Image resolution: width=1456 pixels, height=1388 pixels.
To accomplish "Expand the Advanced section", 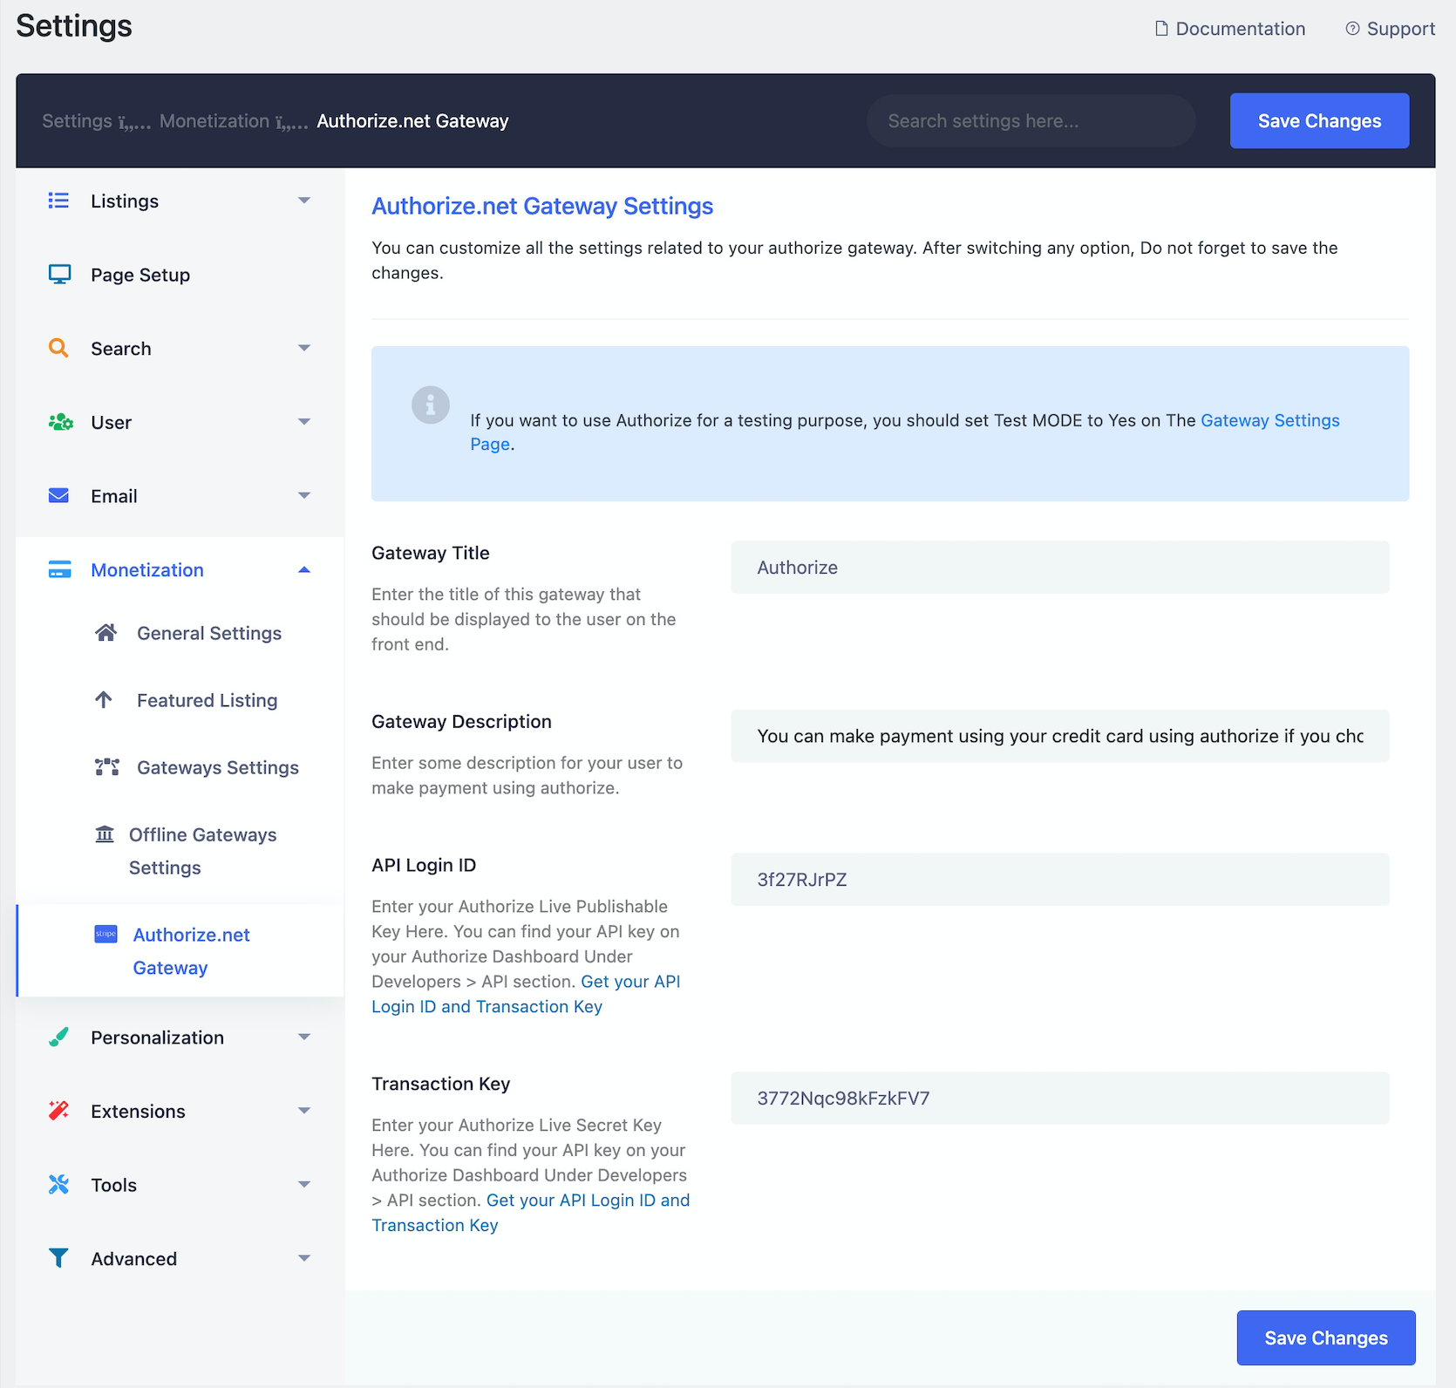I will point(304,1257).
